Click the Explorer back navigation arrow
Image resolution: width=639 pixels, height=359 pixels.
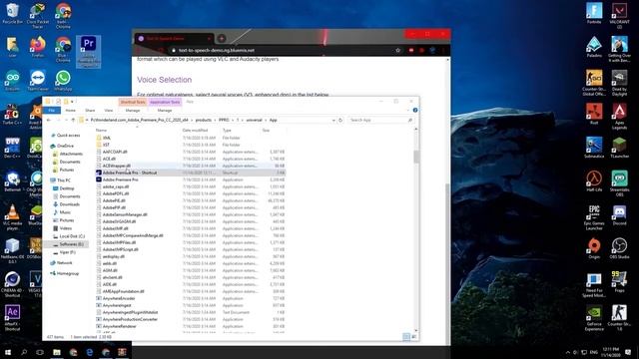tap(49, 120)
